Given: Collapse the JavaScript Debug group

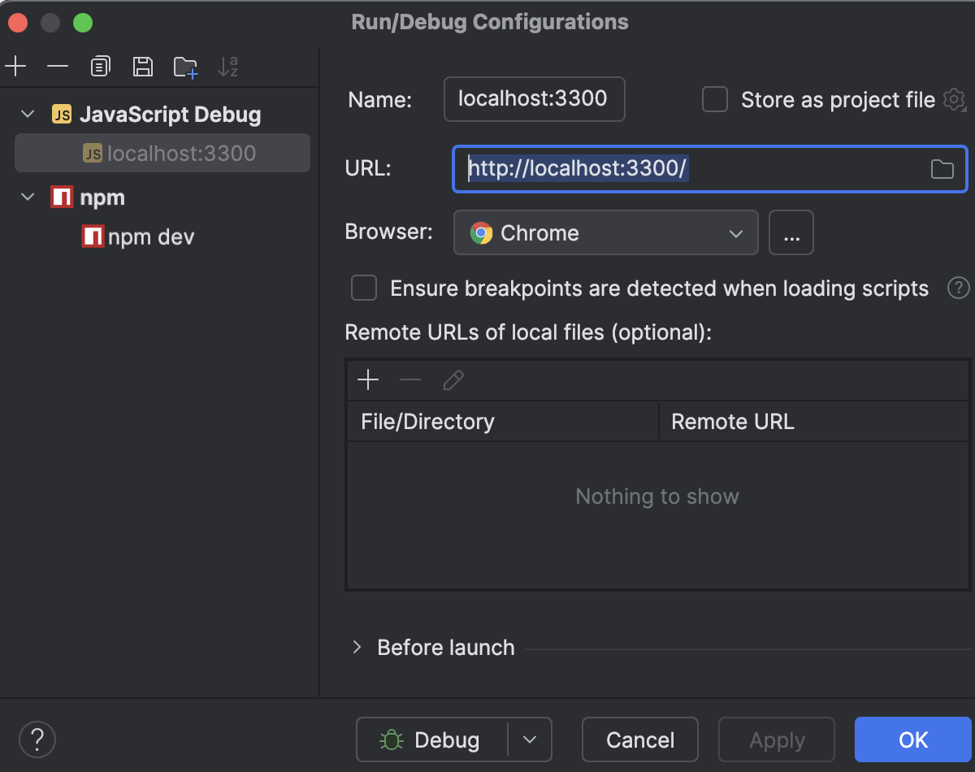Looking at the screenshot, I should pos(27,114).
